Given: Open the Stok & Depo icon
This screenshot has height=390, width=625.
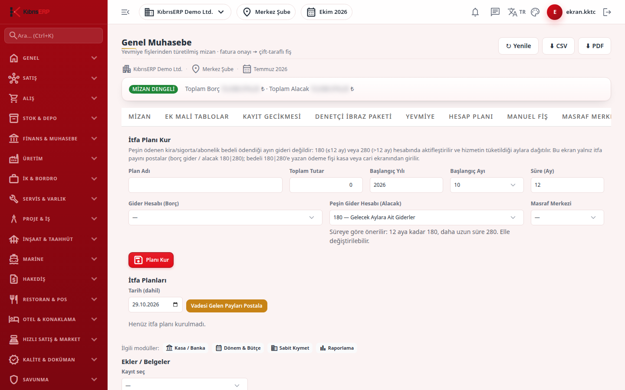Looking at the screenshot, I should (x=14, y=118).
